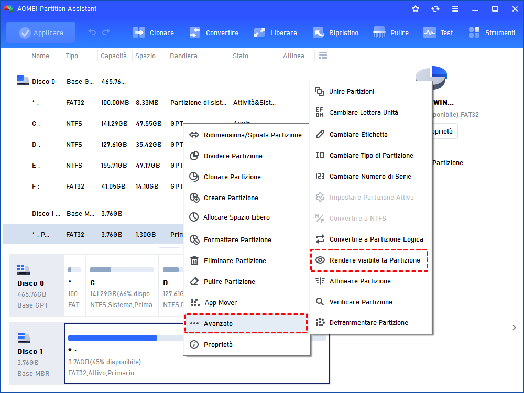Click the star favorite icon in title bar
Image resolution: width=524 pixels, height=393 pixels.
tap(416, 9)
